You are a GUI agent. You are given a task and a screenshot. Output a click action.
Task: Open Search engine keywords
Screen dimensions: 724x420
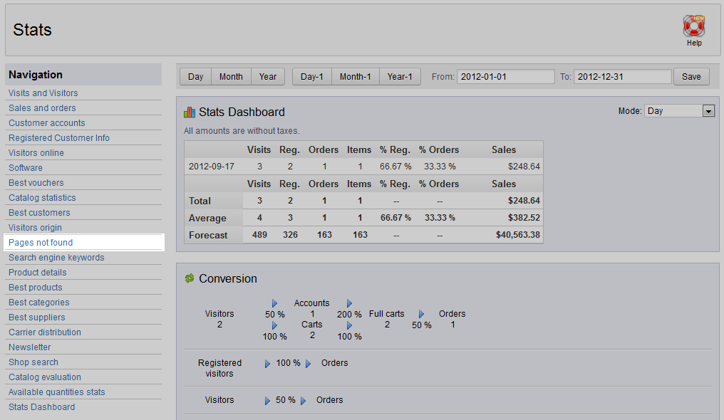[x=56, y=258]
